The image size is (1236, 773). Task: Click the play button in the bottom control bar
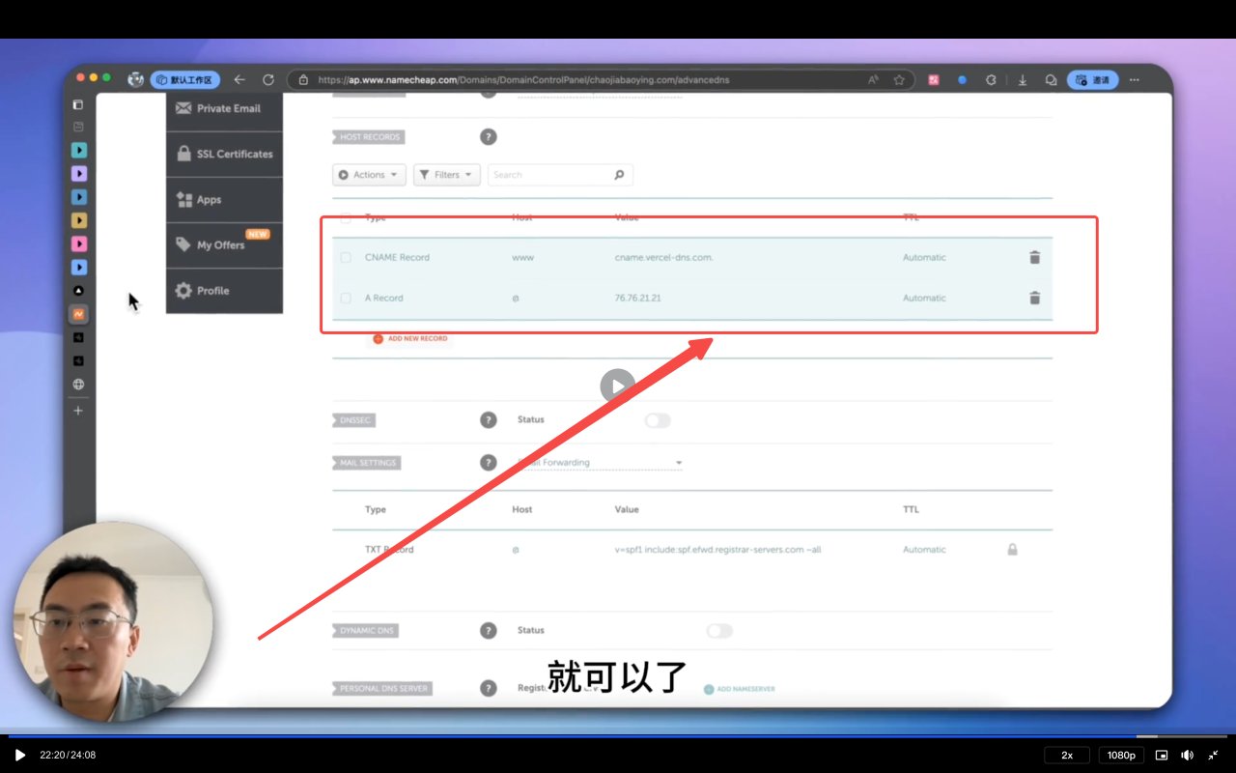click(x=19, y=755)
